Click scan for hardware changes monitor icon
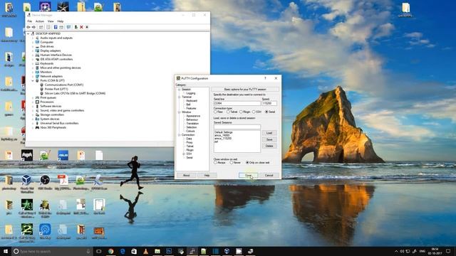The image size is (456, 256). pyautogui.click(x=68, y=27)
